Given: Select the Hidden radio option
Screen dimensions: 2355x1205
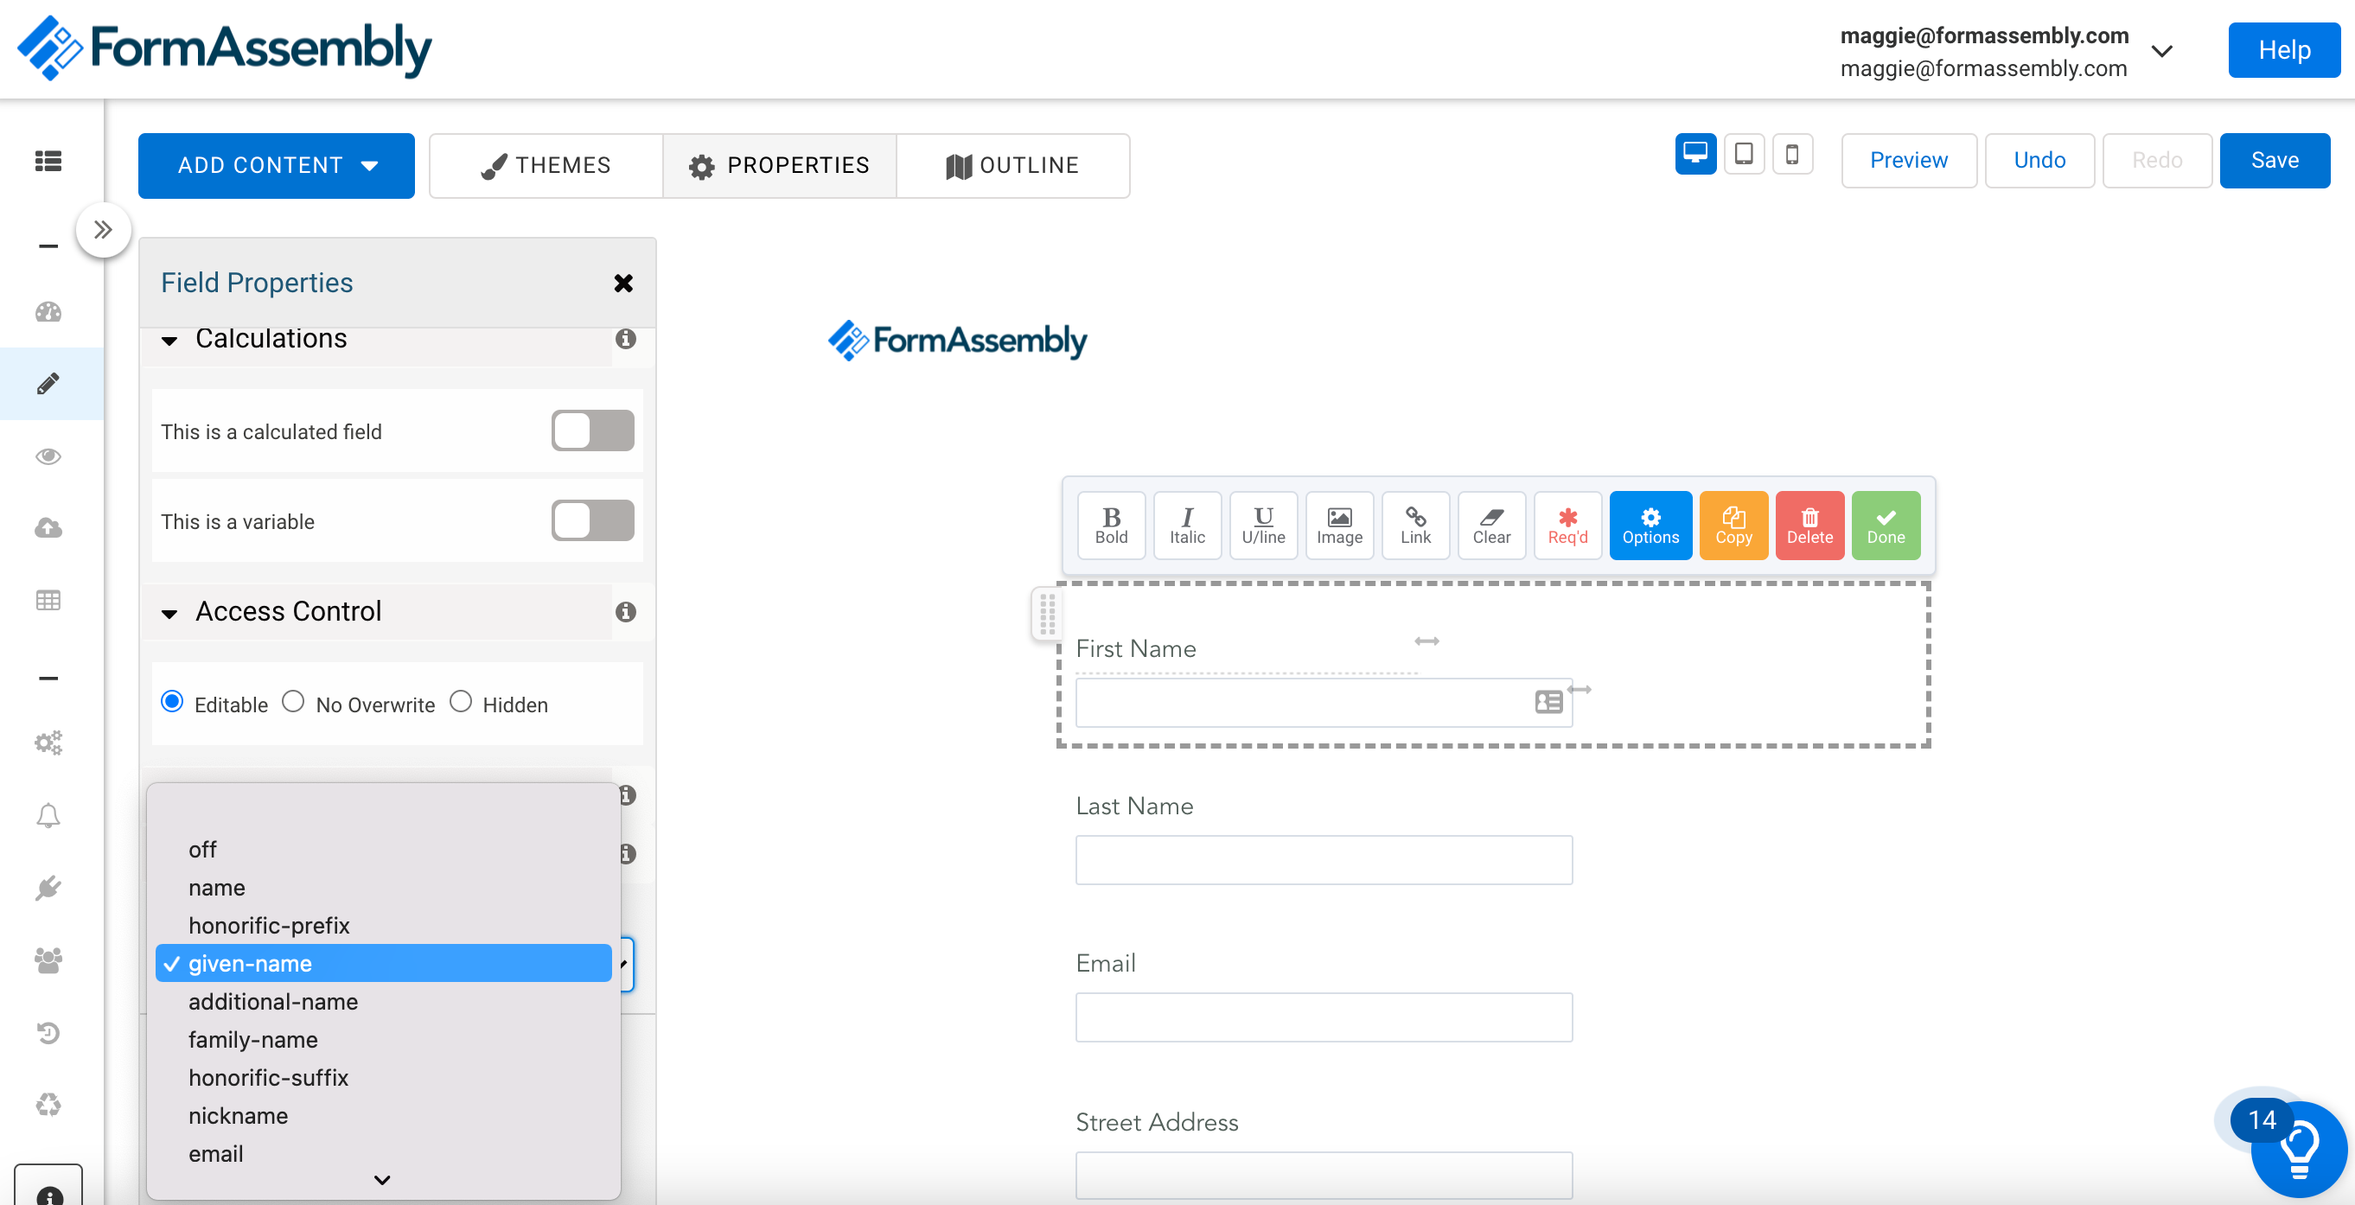Looking at the screenshot, I should click(x=461, y=701).
